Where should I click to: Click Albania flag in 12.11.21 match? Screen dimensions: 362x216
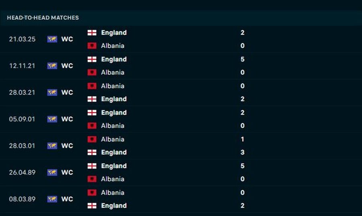[92, 72]
